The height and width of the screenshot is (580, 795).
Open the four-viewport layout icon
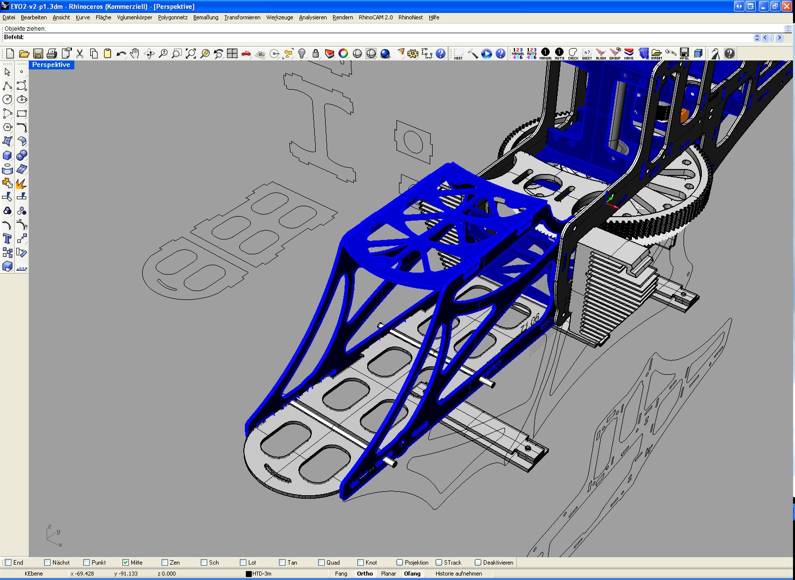[232, 54]
